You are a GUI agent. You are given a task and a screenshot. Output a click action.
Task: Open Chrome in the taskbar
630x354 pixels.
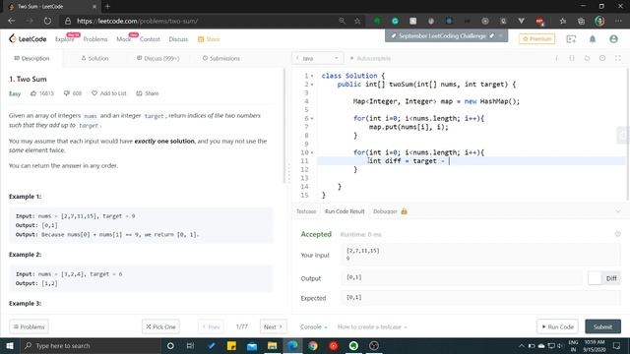point(313,345)
